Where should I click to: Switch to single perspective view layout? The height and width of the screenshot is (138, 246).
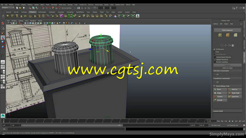pyautogui.click(x=3, y=62)
